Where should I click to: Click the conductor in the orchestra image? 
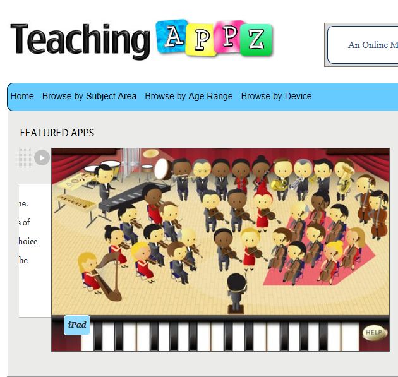tap(236, 293)
